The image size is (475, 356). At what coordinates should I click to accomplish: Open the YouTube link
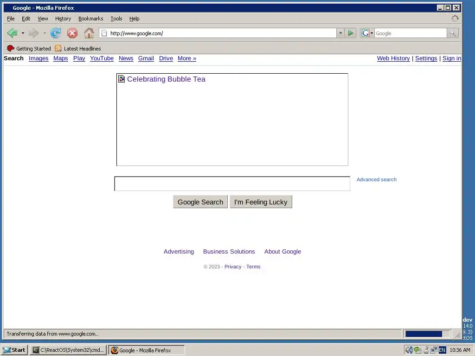click(x=102, y=58)
